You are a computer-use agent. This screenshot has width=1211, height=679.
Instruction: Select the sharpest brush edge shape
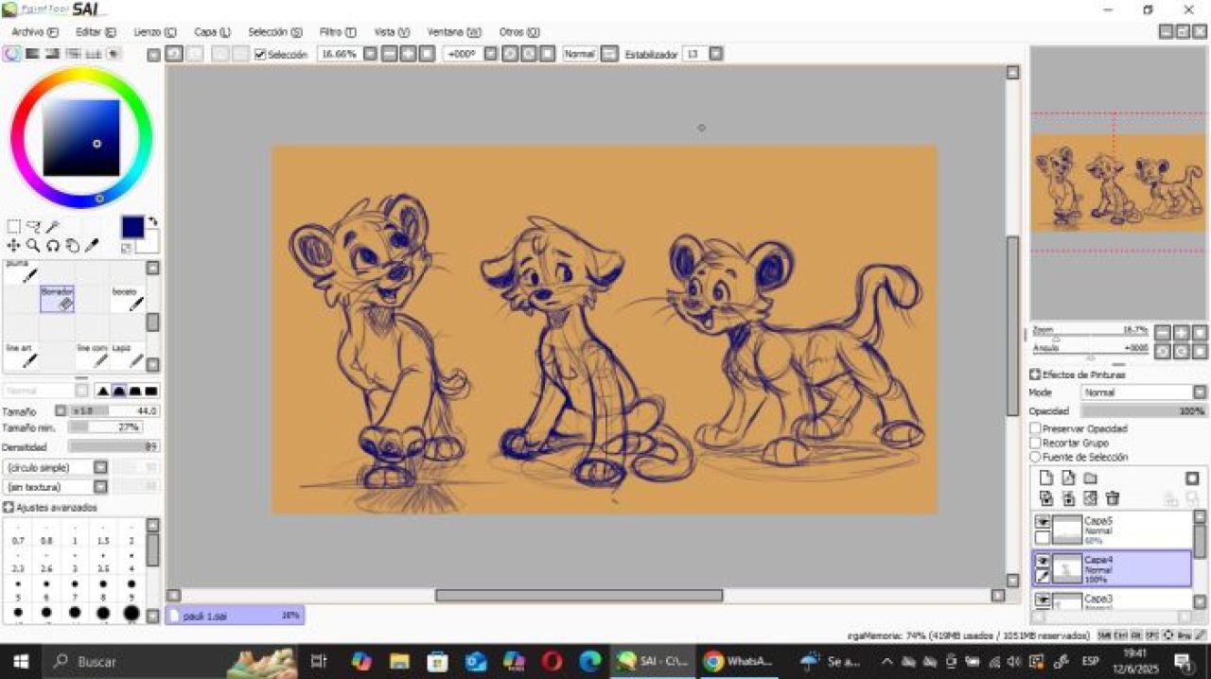pos(102,391)
